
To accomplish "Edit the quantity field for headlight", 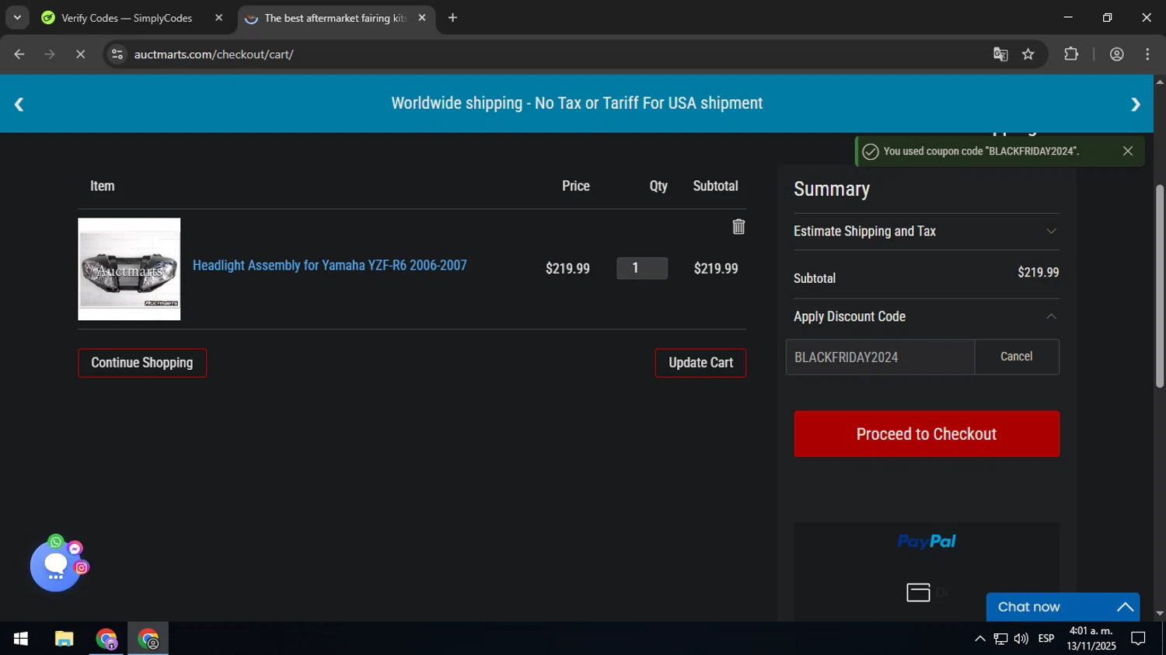I will (642, 268).
